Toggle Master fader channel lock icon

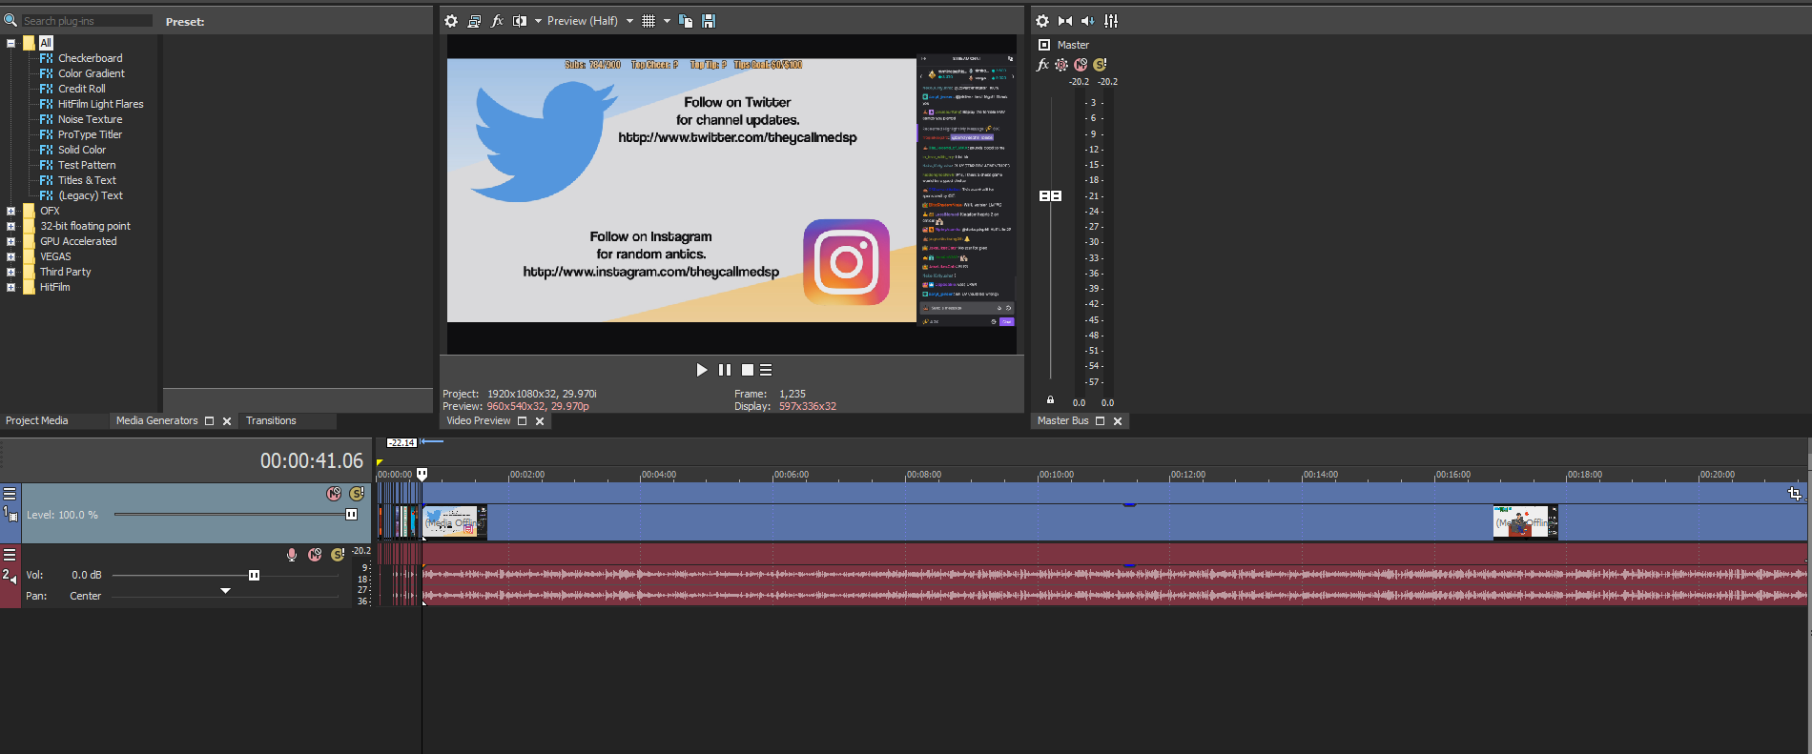pyautogui.click(x=1050, y=399)
